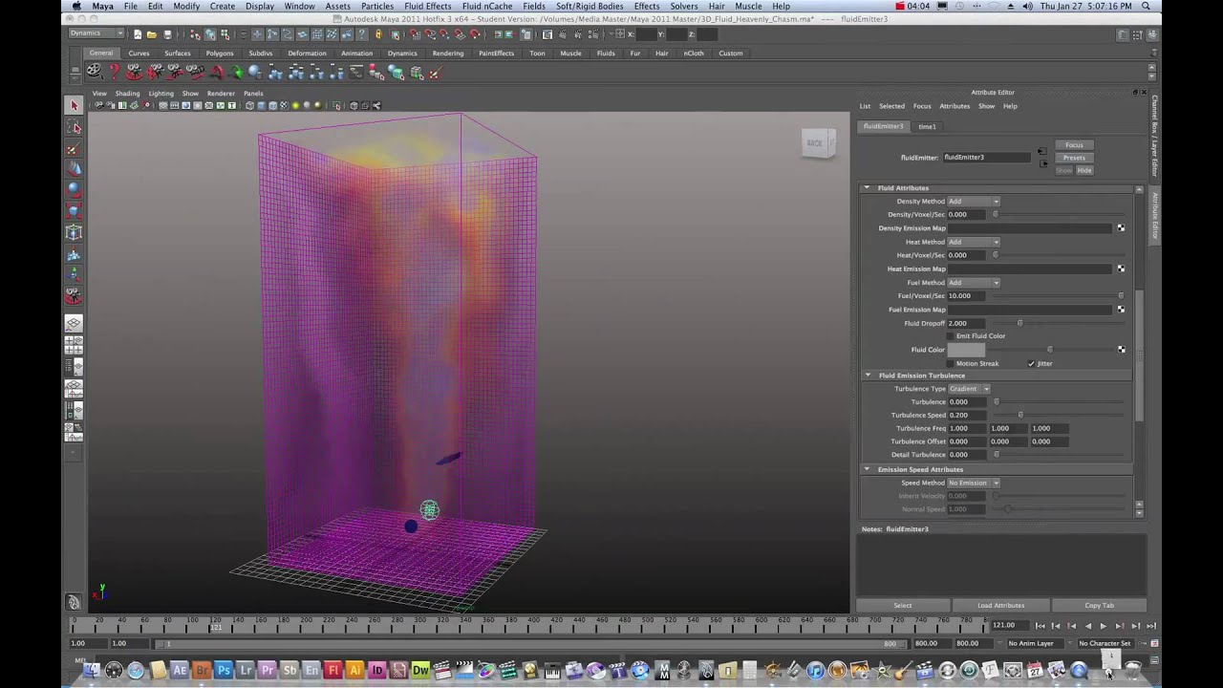Image resolution: width=1223 pixels, height=688 pixels.
Task: Open Fuel Emission Map checker button
Action: point(1121,310)
